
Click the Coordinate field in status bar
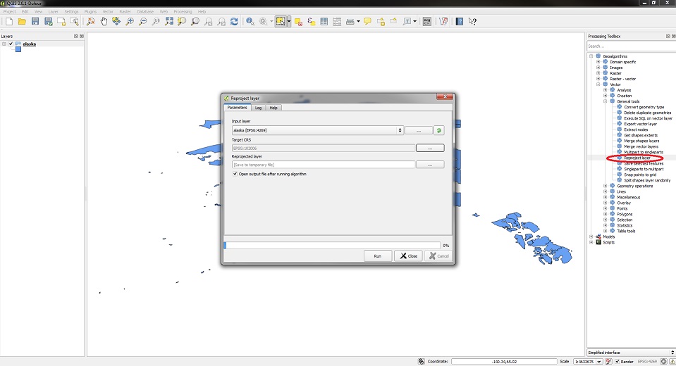point(504,361)
